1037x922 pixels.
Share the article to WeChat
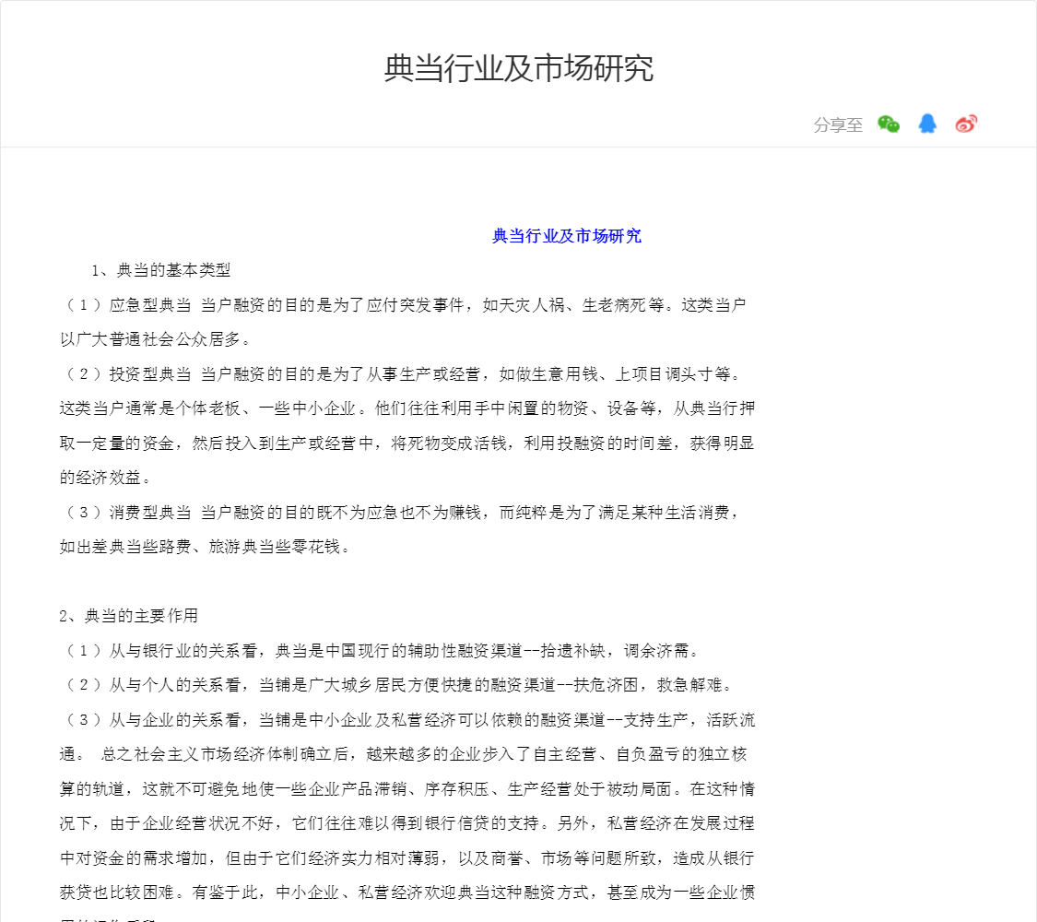(x=889, y=124)
